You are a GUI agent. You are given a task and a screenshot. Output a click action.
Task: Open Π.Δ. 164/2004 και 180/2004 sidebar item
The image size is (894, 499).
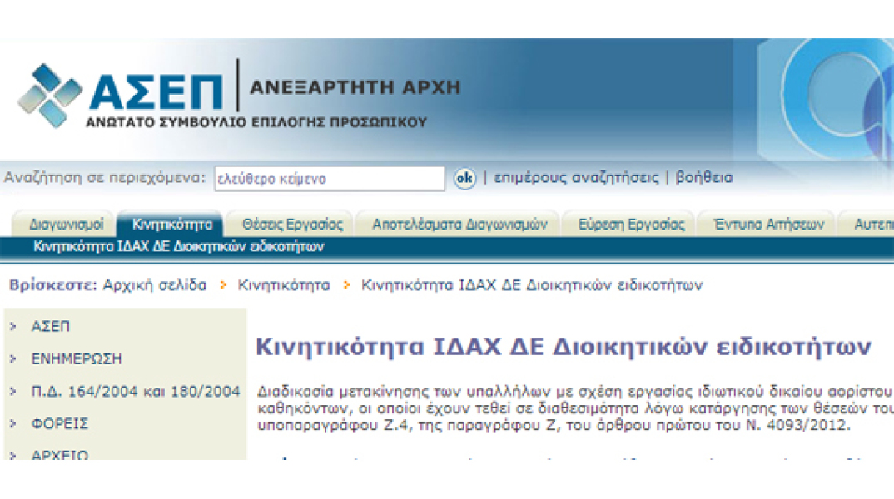coord(135,392)
